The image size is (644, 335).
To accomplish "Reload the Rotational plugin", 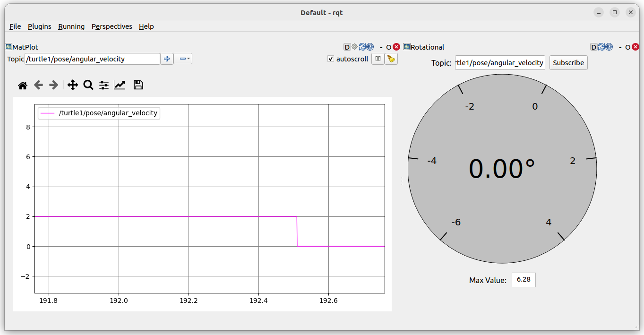I will (601, 47).
